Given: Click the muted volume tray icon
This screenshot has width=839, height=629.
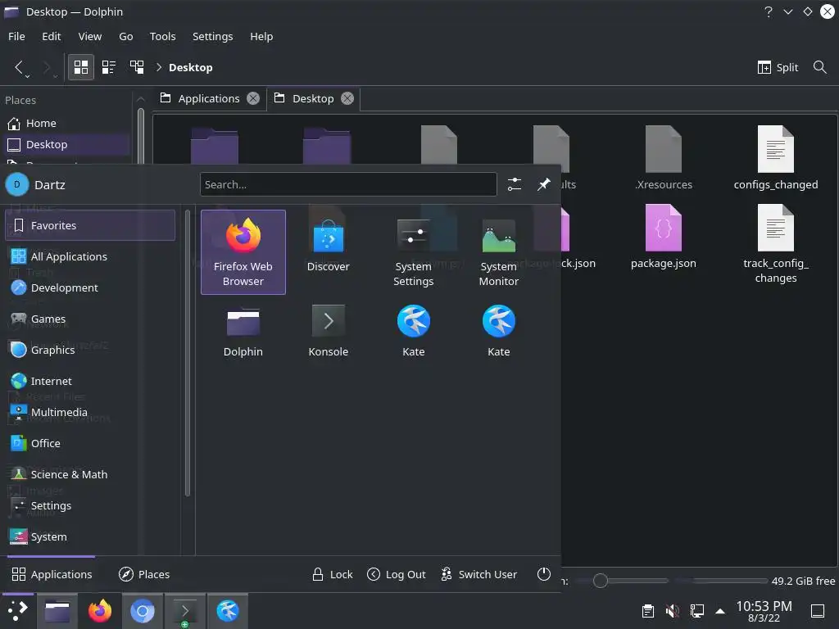Looking at the screenshot, I should tap(672, 610).
